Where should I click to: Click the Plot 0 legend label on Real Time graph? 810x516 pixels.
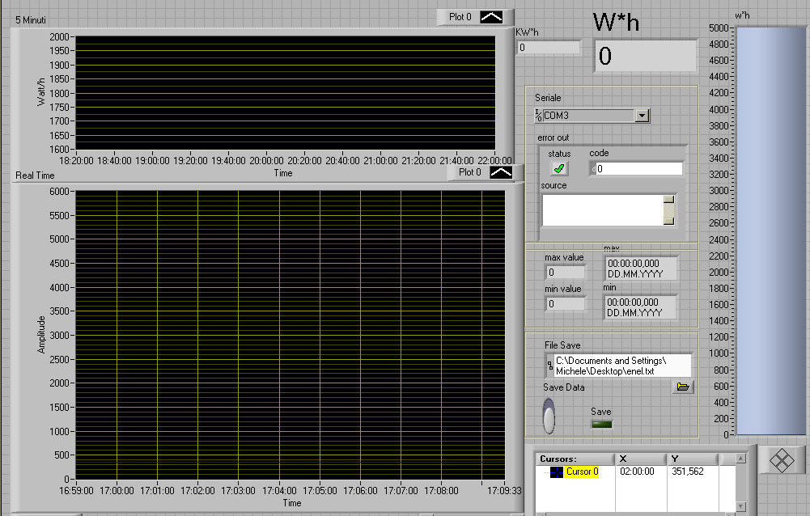click(469, 171)
